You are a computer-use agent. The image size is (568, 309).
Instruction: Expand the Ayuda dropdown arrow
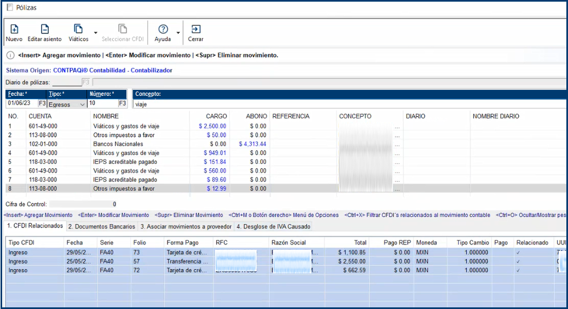[178, 33]
